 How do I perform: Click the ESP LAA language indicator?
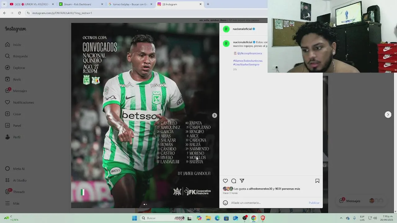click(362, 218)
